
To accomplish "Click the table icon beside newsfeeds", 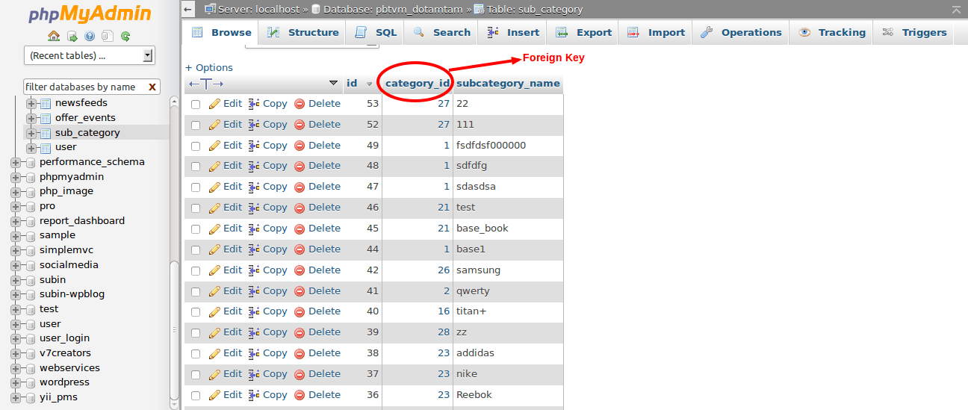I will click(x=45, y=103).
